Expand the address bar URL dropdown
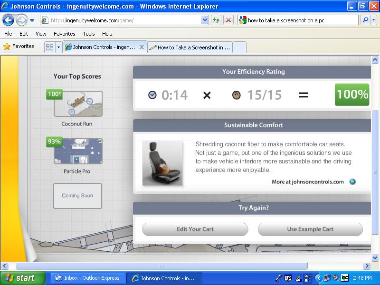Screen dimensions: 380x285 205,20
